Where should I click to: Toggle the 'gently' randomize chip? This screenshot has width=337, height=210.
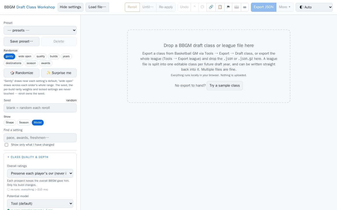tap(9, 56)
